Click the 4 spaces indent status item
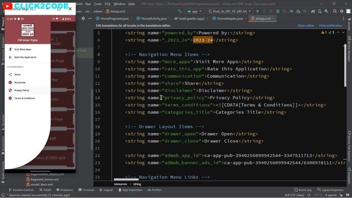352x198 pixels. tap(331, 195)
